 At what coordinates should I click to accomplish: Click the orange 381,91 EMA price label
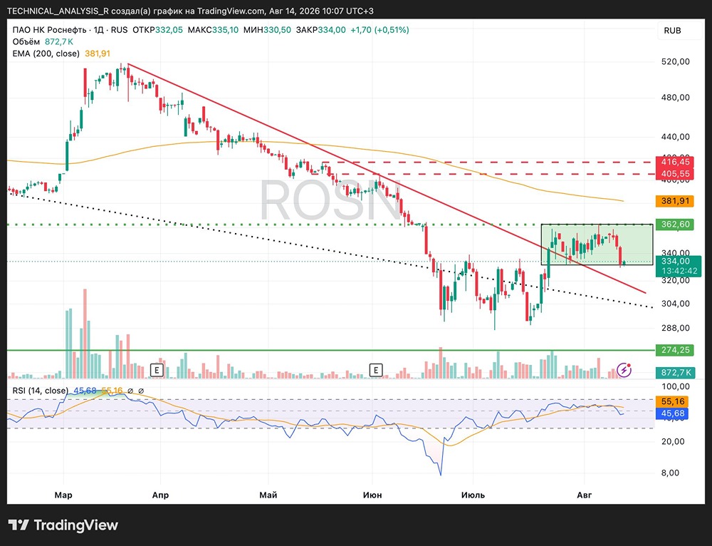point(675,201)
